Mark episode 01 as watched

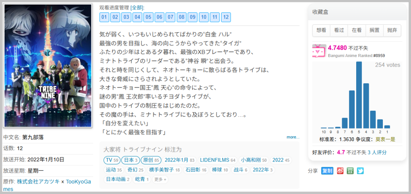point(104,17)
